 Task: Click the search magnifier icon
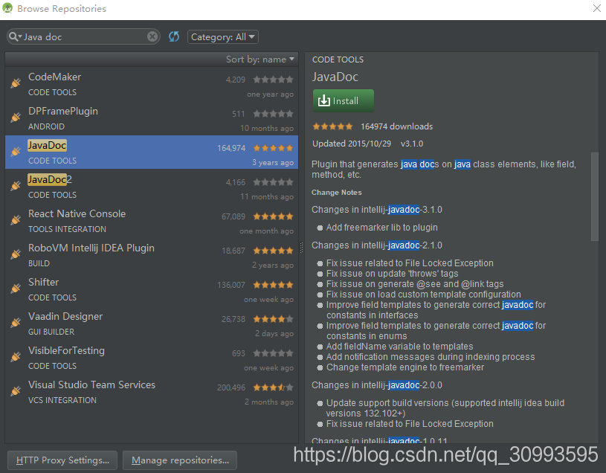pos(14,36)
